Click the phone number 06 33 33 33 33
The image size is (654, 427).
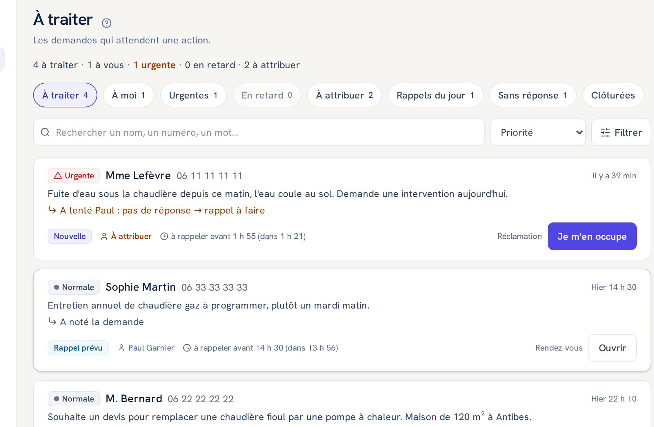[215, 288]
